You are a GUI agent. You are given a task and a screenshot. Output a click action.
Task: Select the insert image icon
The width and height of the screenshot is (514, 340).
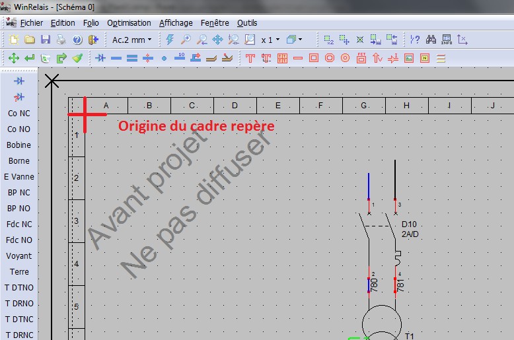click(x=408, y=58)
